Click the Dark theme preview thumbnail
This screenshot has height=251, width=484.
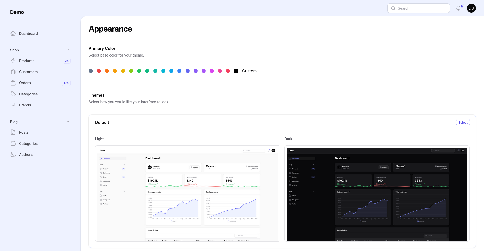(x=377, y=194)
